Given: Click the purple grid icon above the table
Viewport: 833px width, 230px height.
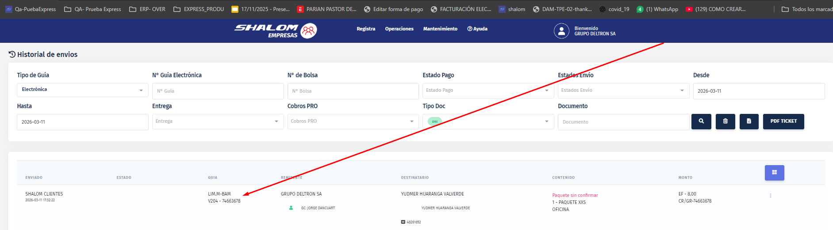Looking at the screenshot, I should click(x=774, y=173).
